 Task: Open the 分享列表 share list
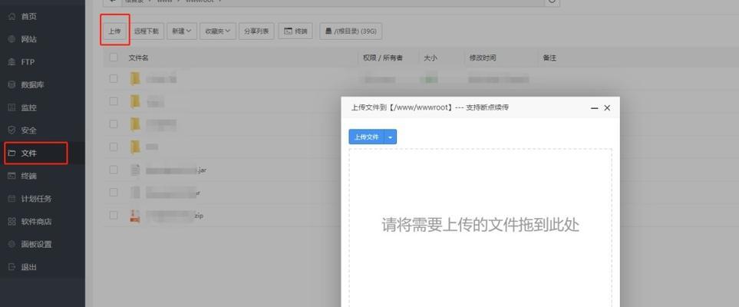coord(256,31)
